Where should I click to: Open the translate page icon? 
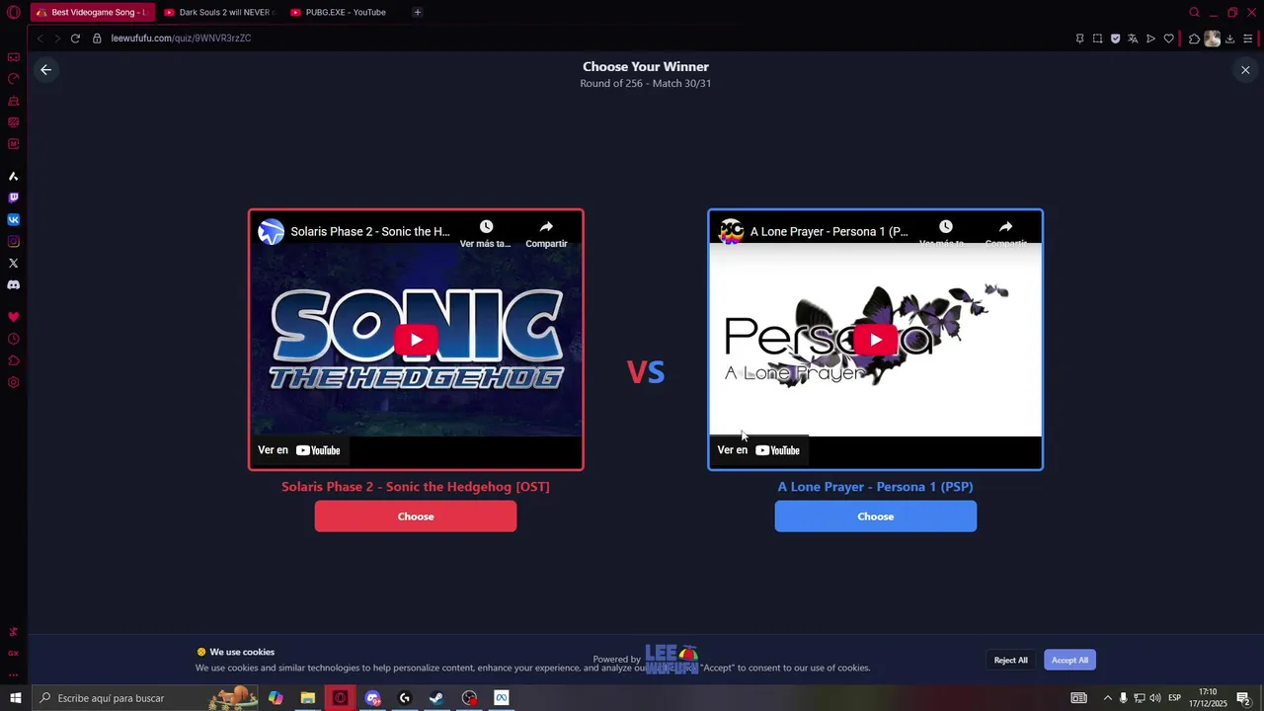point(1133,39)
